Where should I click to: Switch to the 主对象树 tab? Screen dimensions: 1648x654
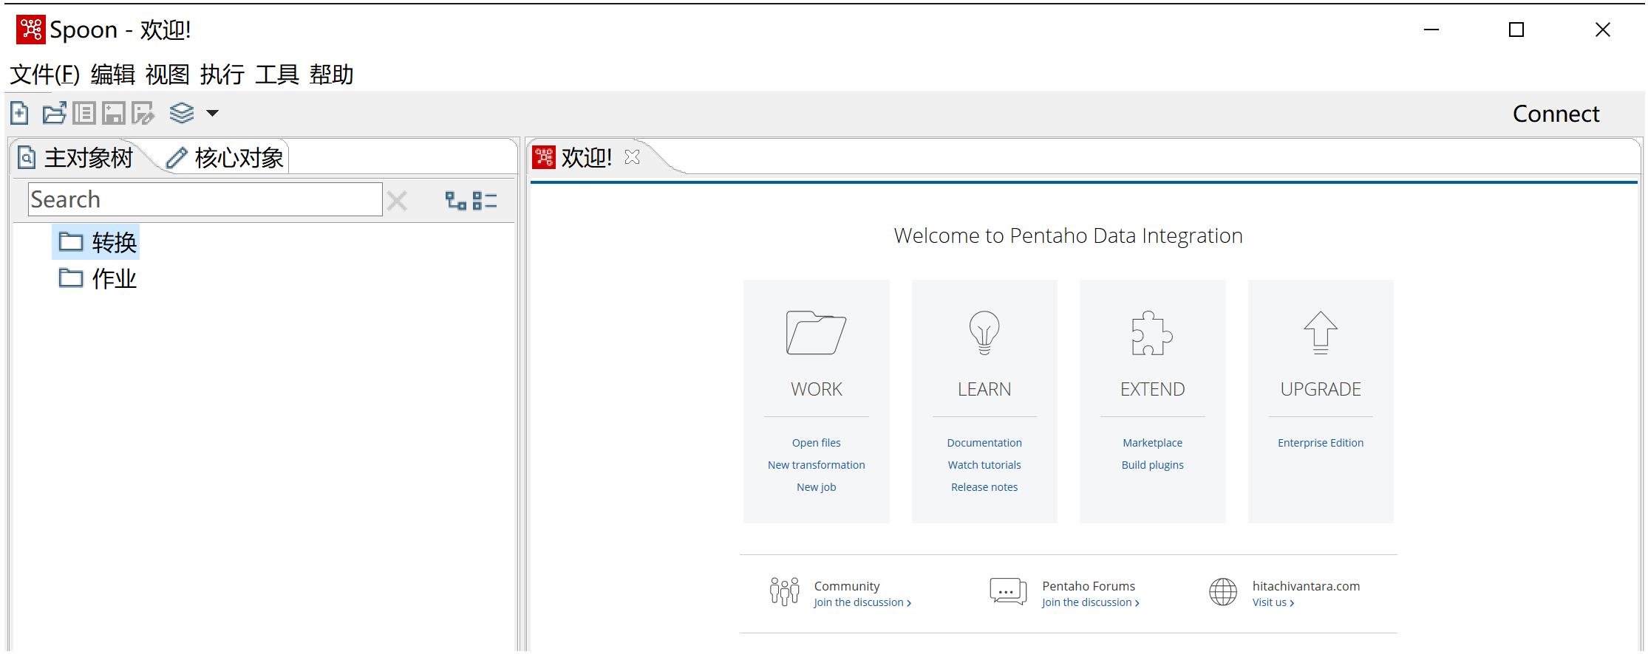point(76,157)
